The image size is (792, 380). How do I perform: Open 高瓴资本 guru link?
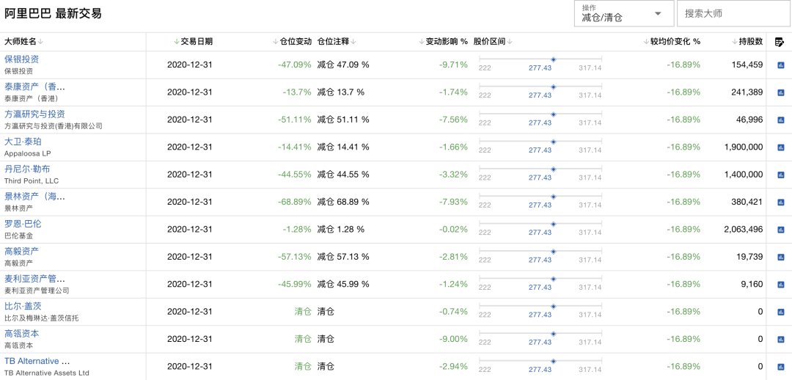[22, 334]
